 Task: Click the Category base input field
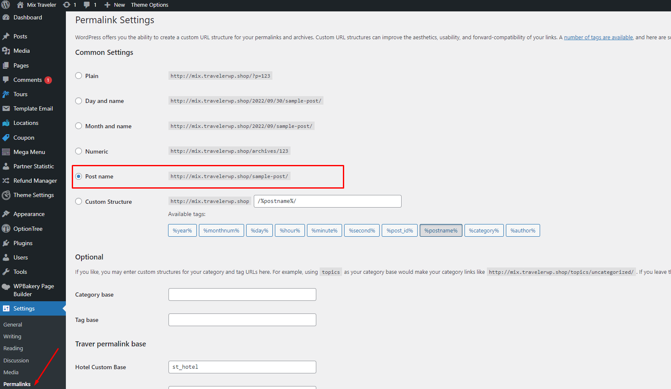click(x=242, y=294)
